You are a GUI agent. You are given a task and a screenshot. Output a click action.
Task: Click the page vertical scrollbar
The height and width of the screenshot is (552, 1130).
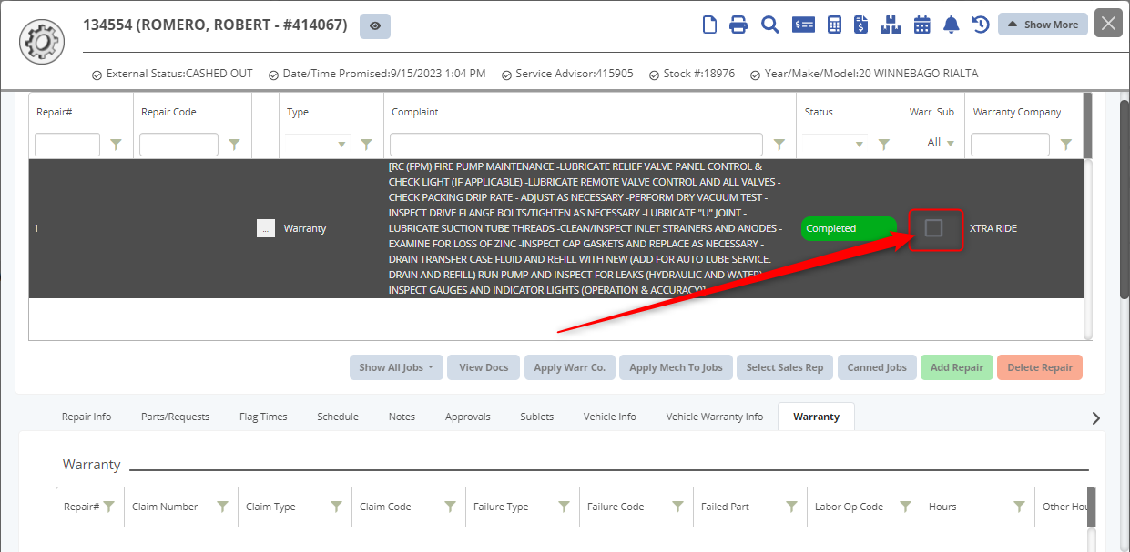pyautogui.click(x=1125, y=200)
